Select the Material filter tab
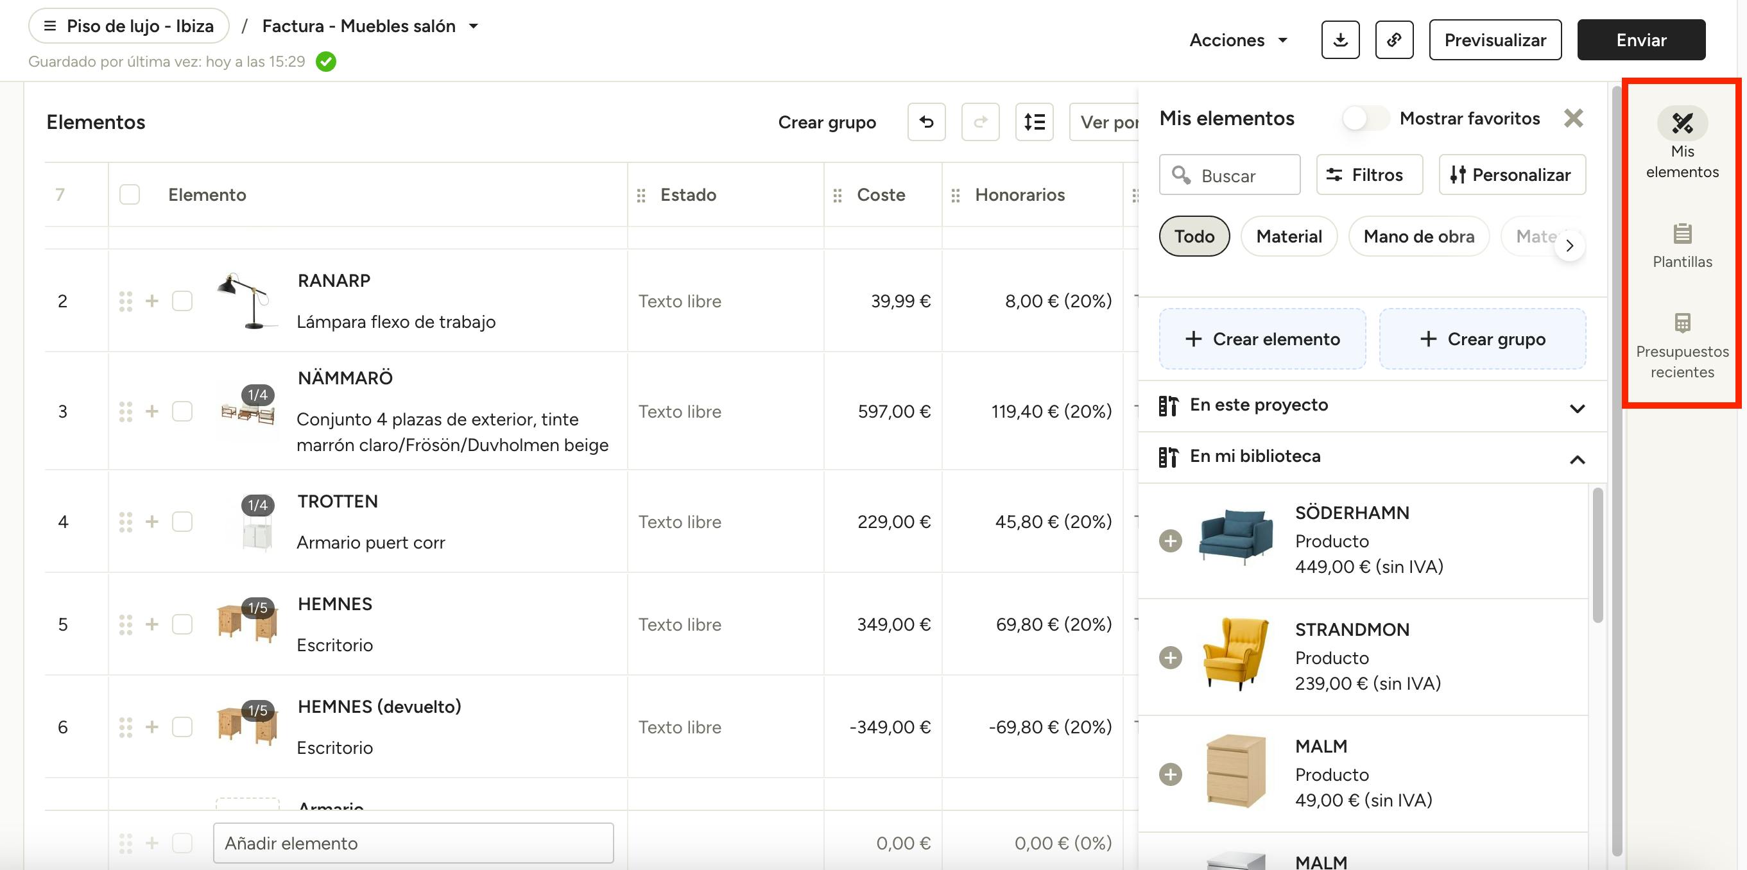Viewport: 1747px width, 870px height. click(x=1289, y=236)
